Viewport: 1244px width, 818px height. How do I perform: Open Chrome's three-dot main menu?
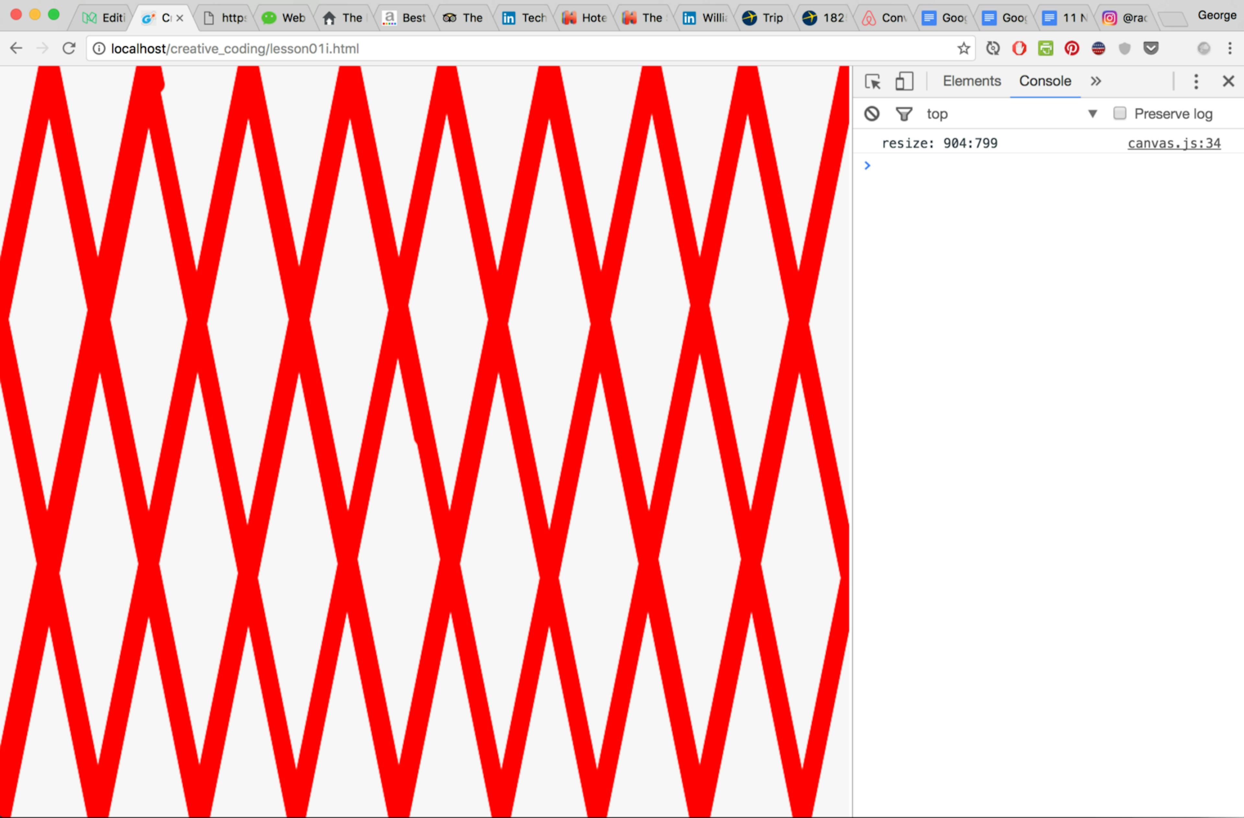coord(1229,49)
